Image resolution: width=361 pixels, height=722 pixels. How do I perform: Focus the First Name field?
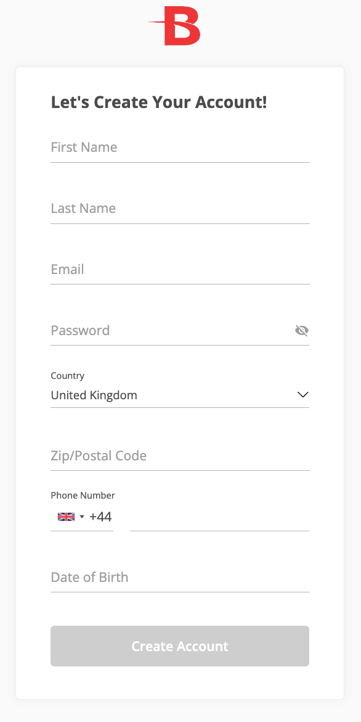180,148
